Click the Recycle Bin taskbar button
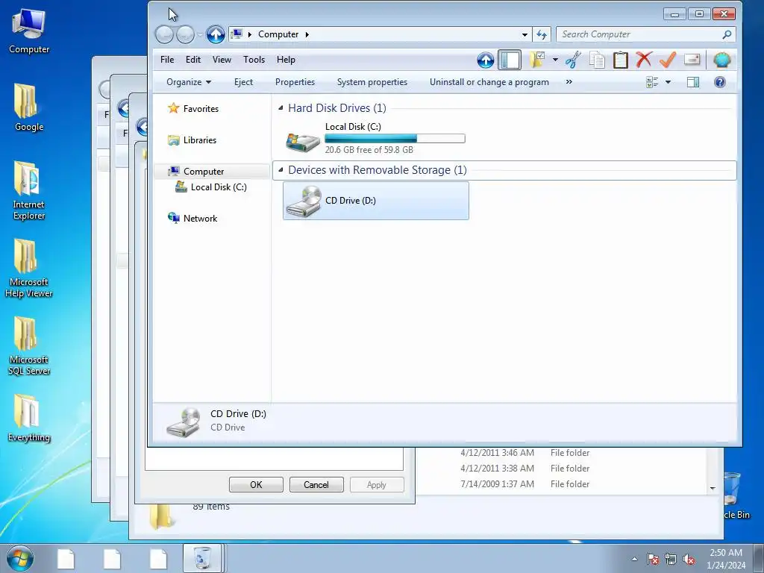The image size is (764, 573). (x=203, y=558)
